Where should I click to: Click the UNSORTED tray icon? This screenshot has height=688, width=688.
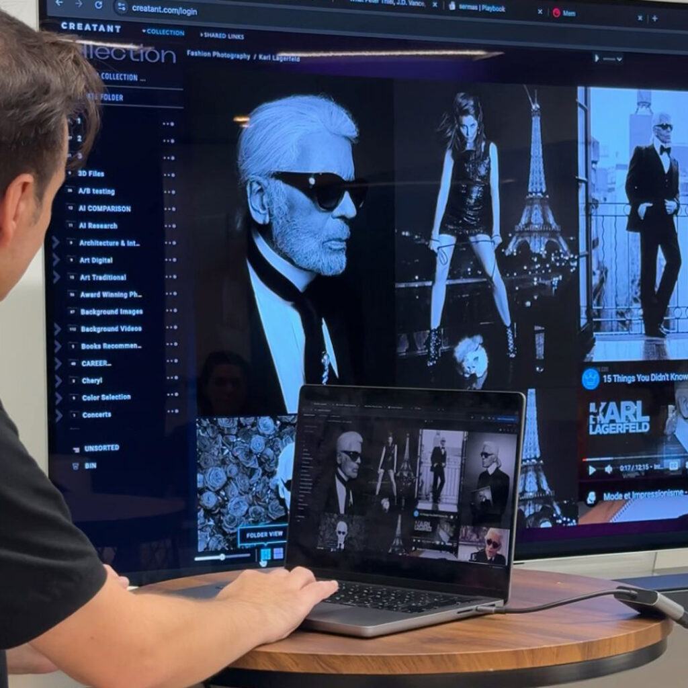pos(76,449)
